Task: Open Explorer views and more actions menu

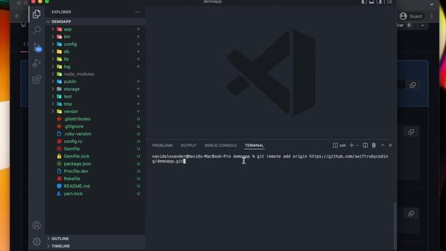Action: tap(138, 12)
